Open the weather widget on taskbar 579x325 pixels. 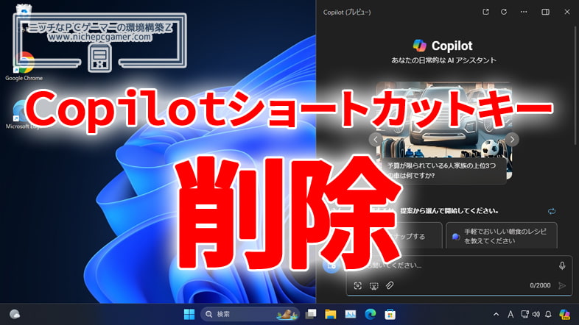(x=15, y=314)
